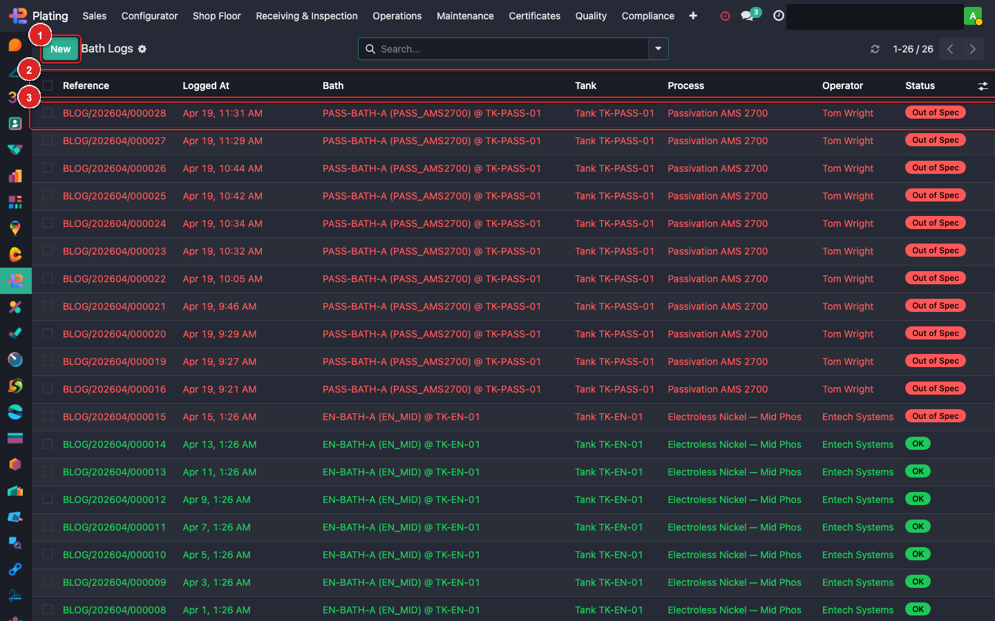
Task: Open the chat messages icon with badge
Action: pos(747,16)
